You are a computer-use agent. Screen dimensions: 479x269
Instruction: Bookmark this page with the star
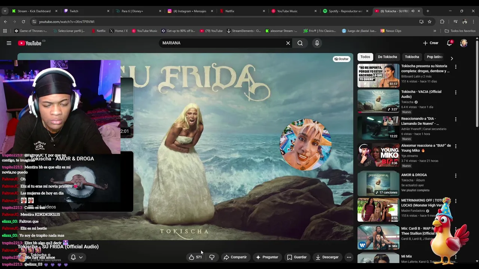430,22
